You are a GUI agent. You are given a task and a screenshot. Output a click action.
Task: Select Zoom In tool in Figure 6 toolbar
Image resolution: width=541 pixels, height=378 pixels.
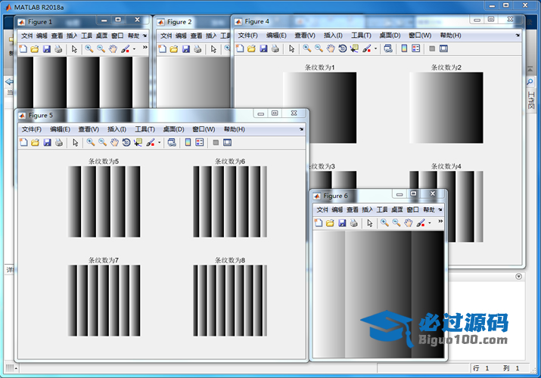tap(384, 223)
